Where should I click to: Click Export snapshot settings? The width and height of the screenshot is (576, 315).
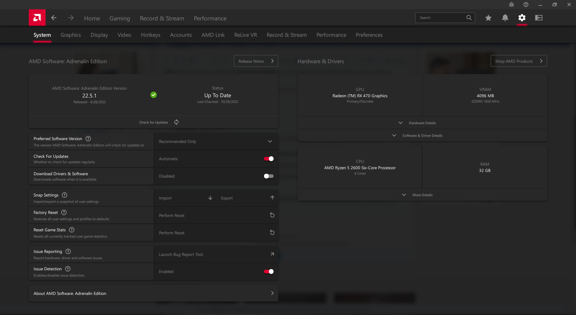(x=247, y=198)
